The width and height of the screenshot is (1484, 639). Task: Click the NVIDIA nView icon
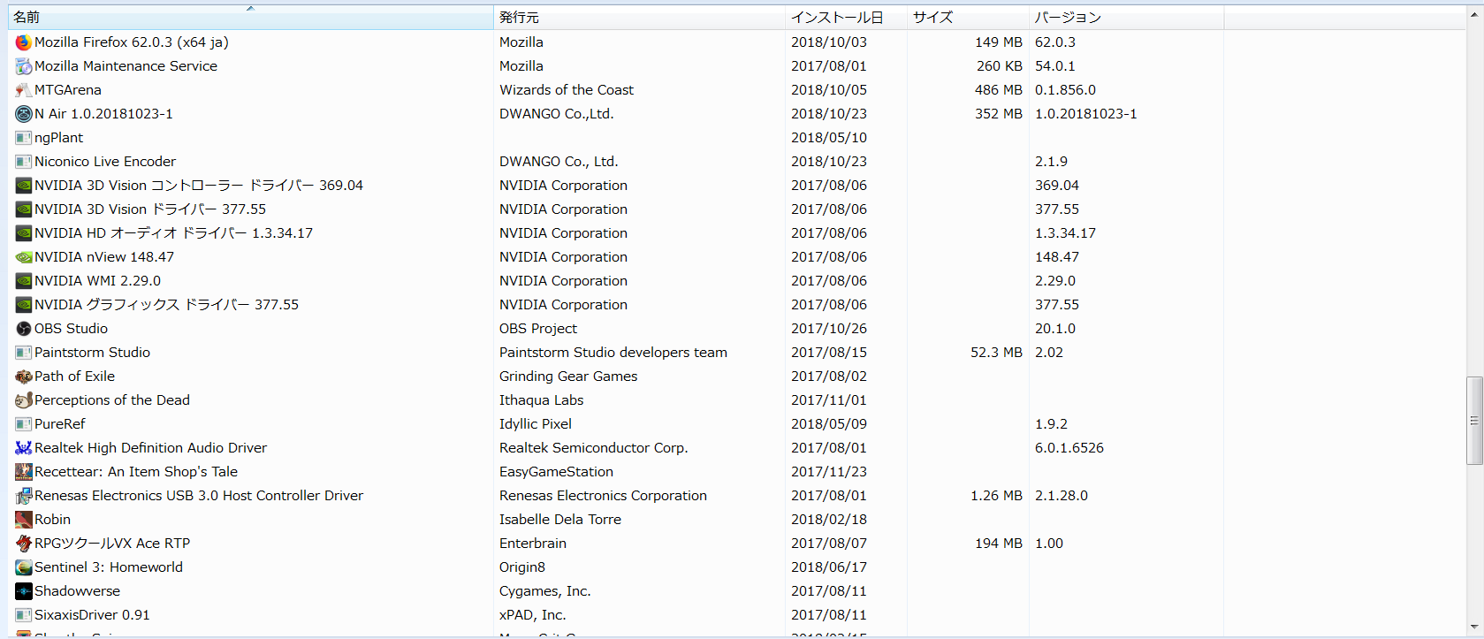[24, 257]
